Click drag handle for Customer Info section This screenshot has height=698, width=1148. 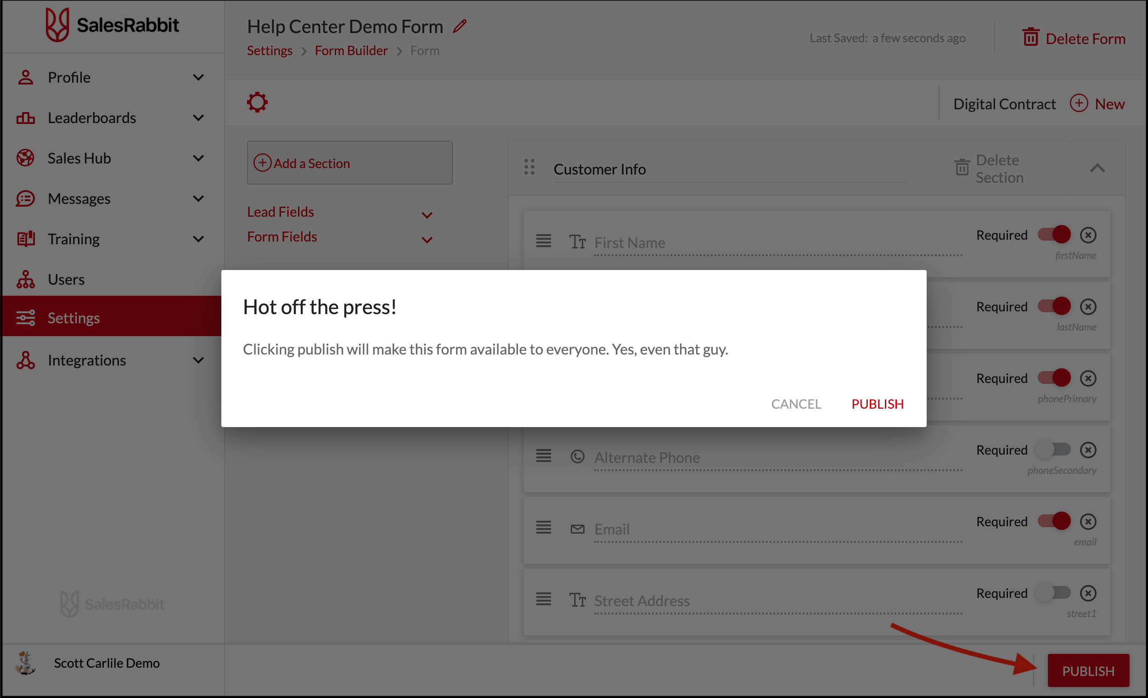(x=529, y=167)
